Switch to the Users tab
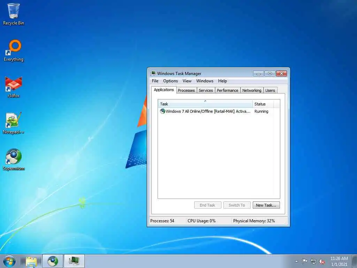Image resolution: width=357 pixels, height=268 pixels. tap(270, 90)
